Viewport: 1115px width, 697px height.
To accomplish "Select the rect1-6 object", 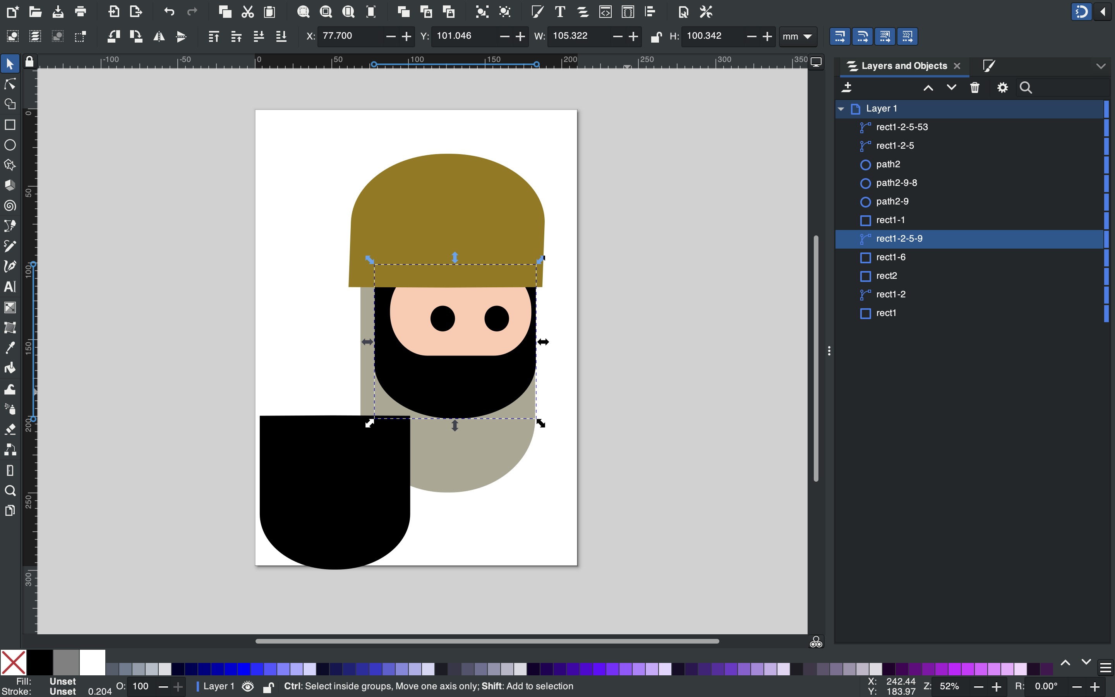I will (x=969, y=257).
